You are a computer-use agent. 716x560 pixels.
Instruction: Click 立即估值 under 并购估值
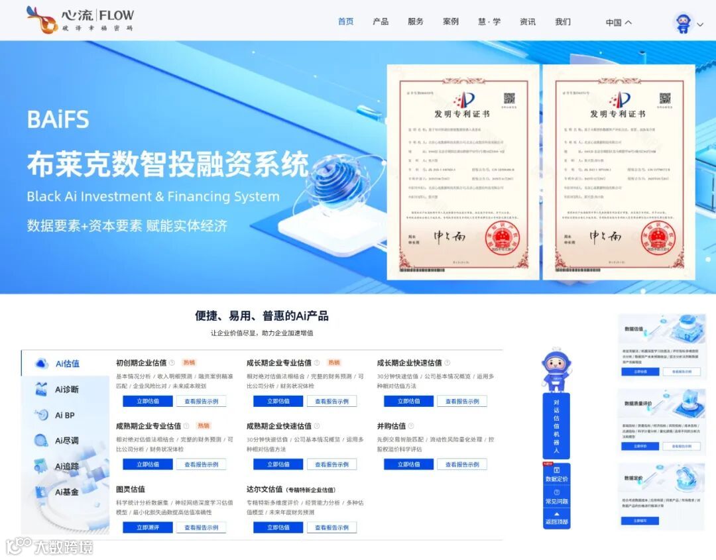[408, 464]
